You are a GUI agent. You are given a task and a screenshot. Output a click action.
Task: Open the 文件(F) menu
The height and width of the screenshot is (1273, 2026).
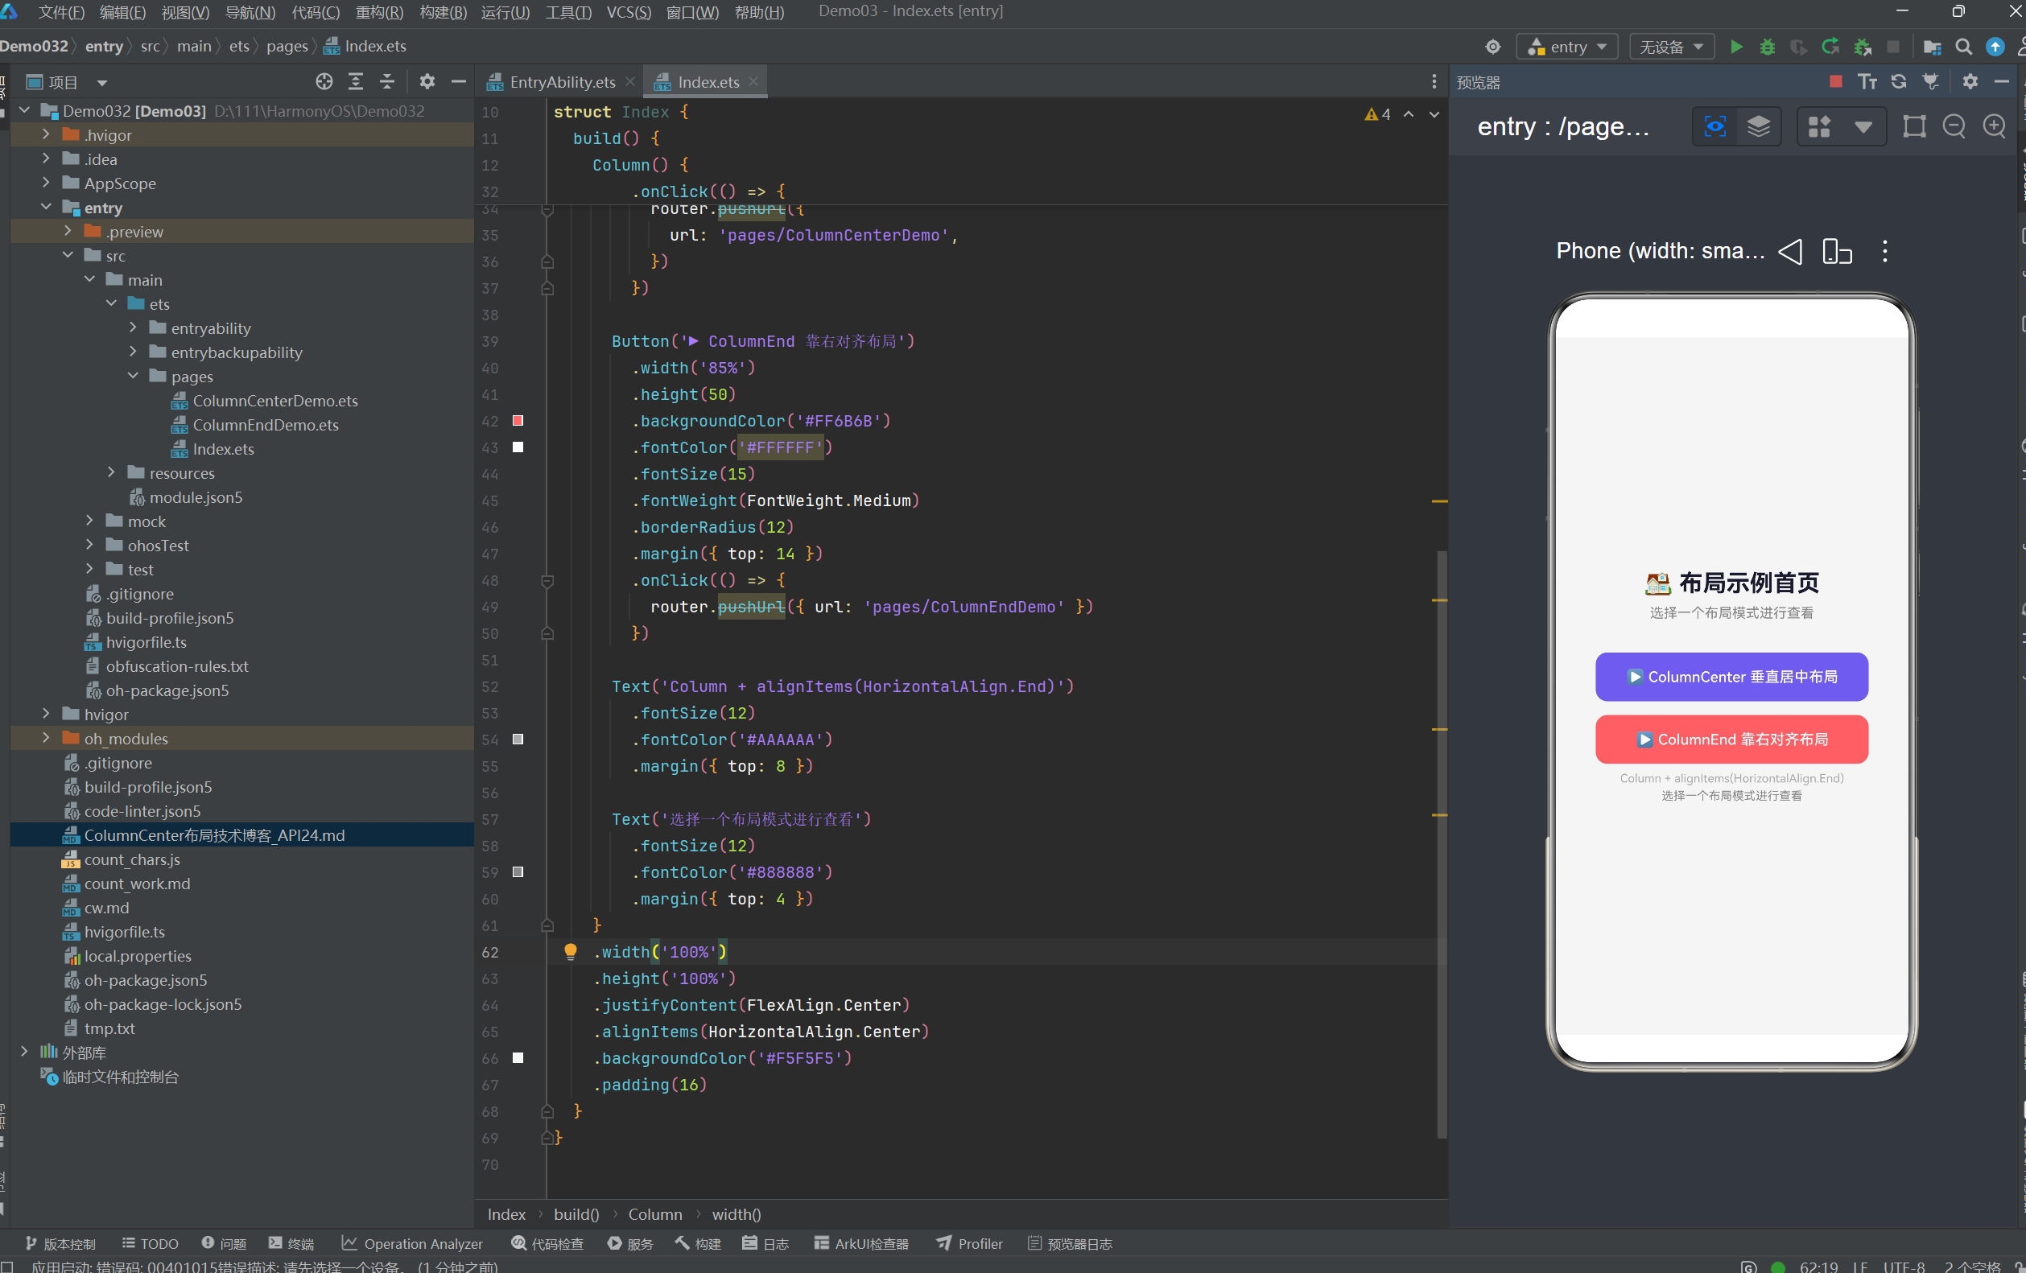(61, 12)
